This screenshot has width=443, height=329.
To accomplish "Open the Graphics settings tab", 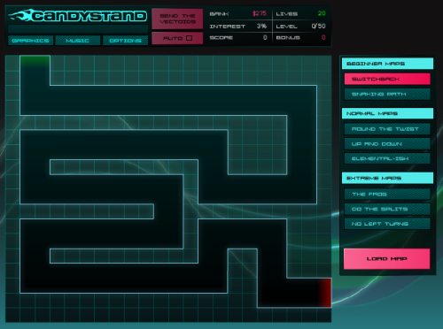I will 31,41.
